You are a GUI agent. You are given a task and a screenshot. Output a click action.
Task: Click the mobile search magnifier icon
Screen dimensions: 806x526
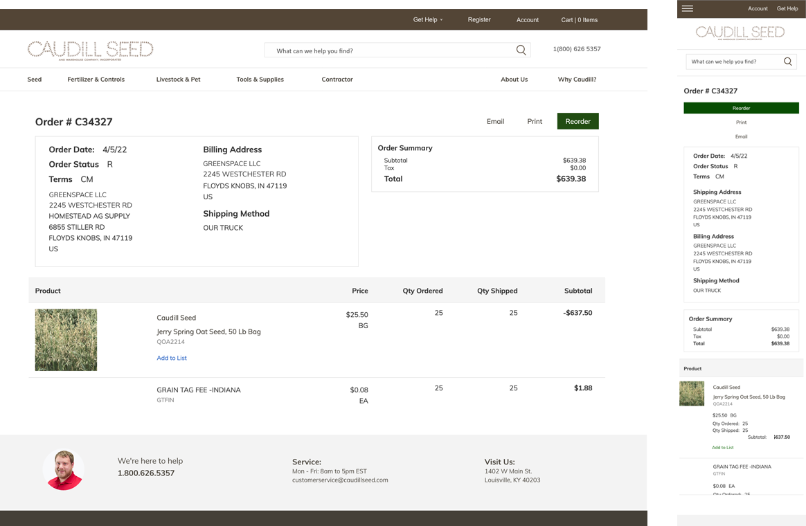[x=787, y=62]
